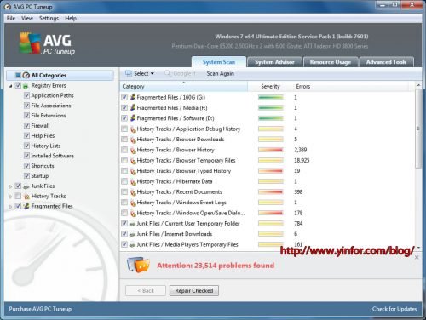Check the History Tracks / Browser History box
Screen dimensions: 426x320
124,150
